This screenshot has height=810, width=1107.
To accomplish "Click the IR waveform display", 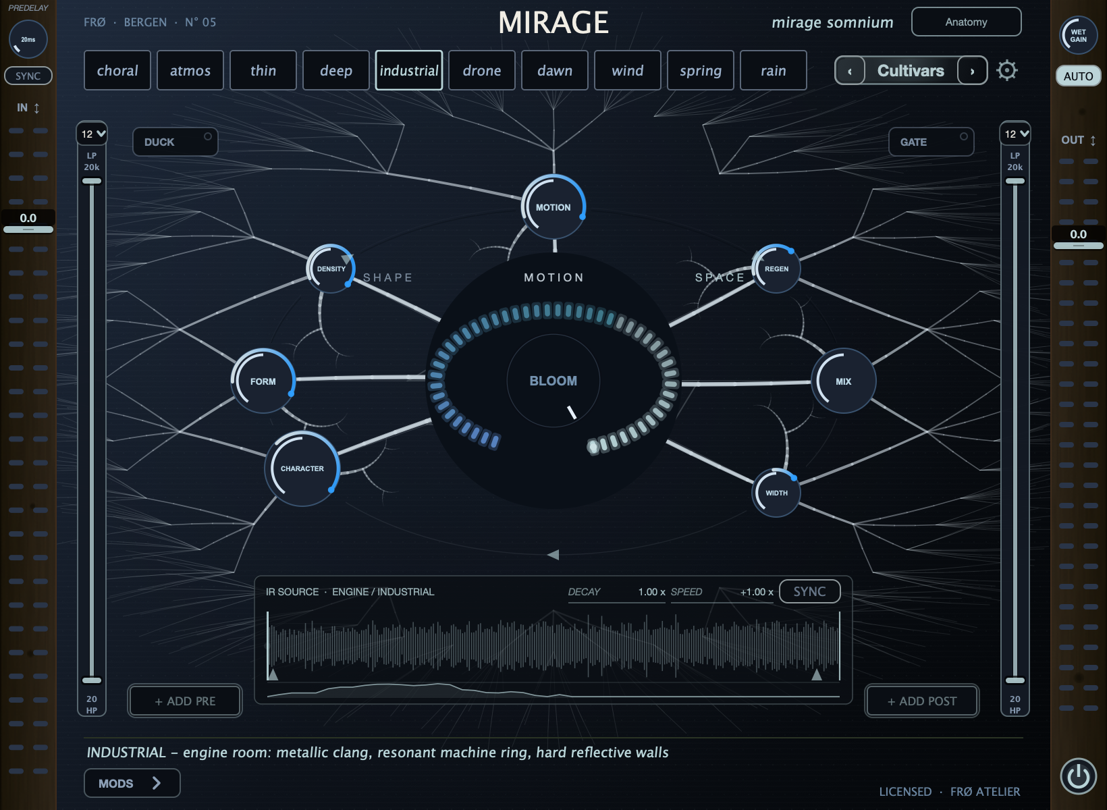I will [x=553, y=646].
